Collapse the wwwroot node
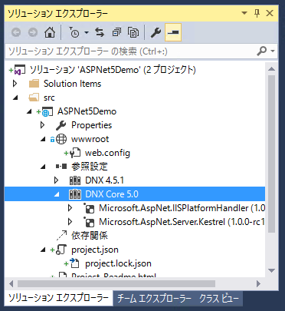This screenshot has height=311, width=285. tap(43, 139)
